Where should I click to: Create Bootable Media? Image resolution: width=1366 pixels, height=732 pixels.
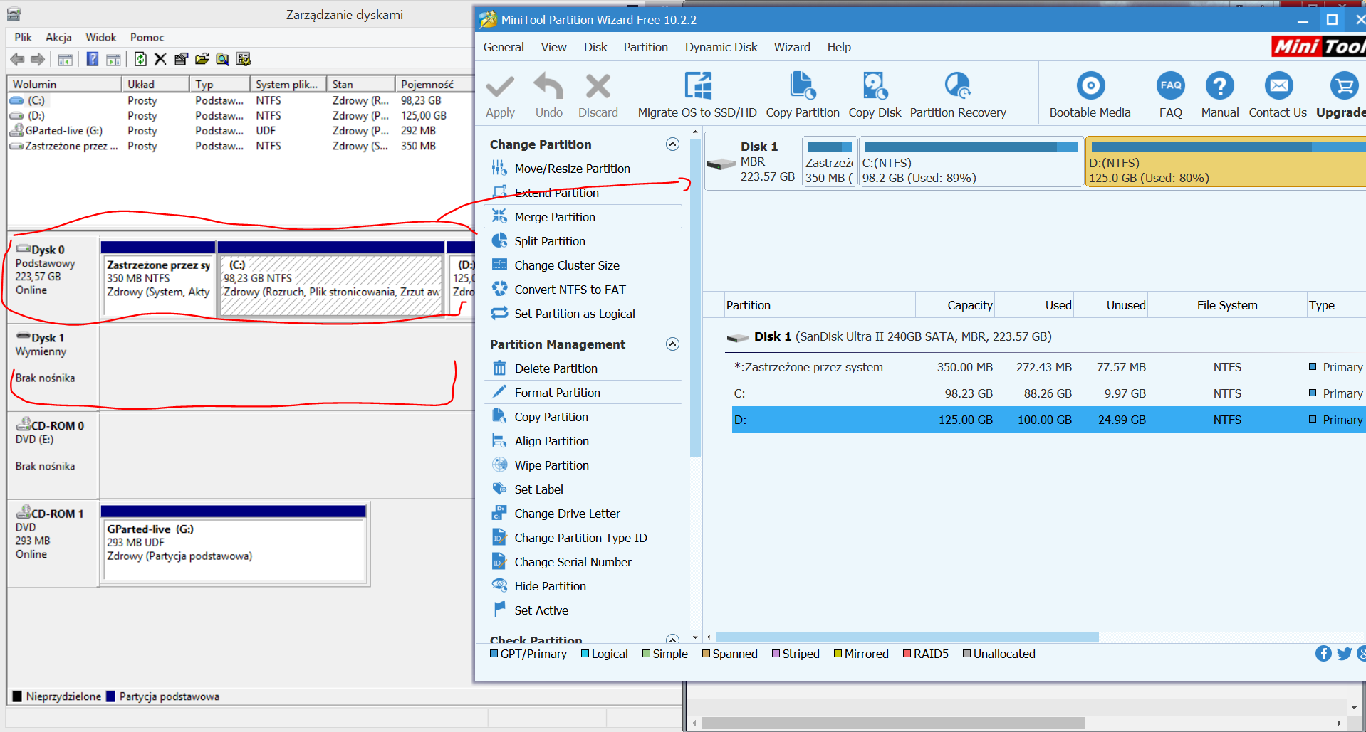click(x=1090, y=94)
